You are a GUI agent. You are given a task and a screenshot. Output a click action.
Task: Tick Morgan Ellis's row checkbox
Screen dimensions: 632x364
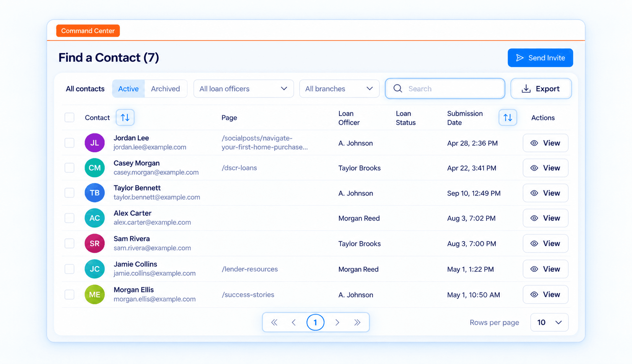click(x=69, y=294)
